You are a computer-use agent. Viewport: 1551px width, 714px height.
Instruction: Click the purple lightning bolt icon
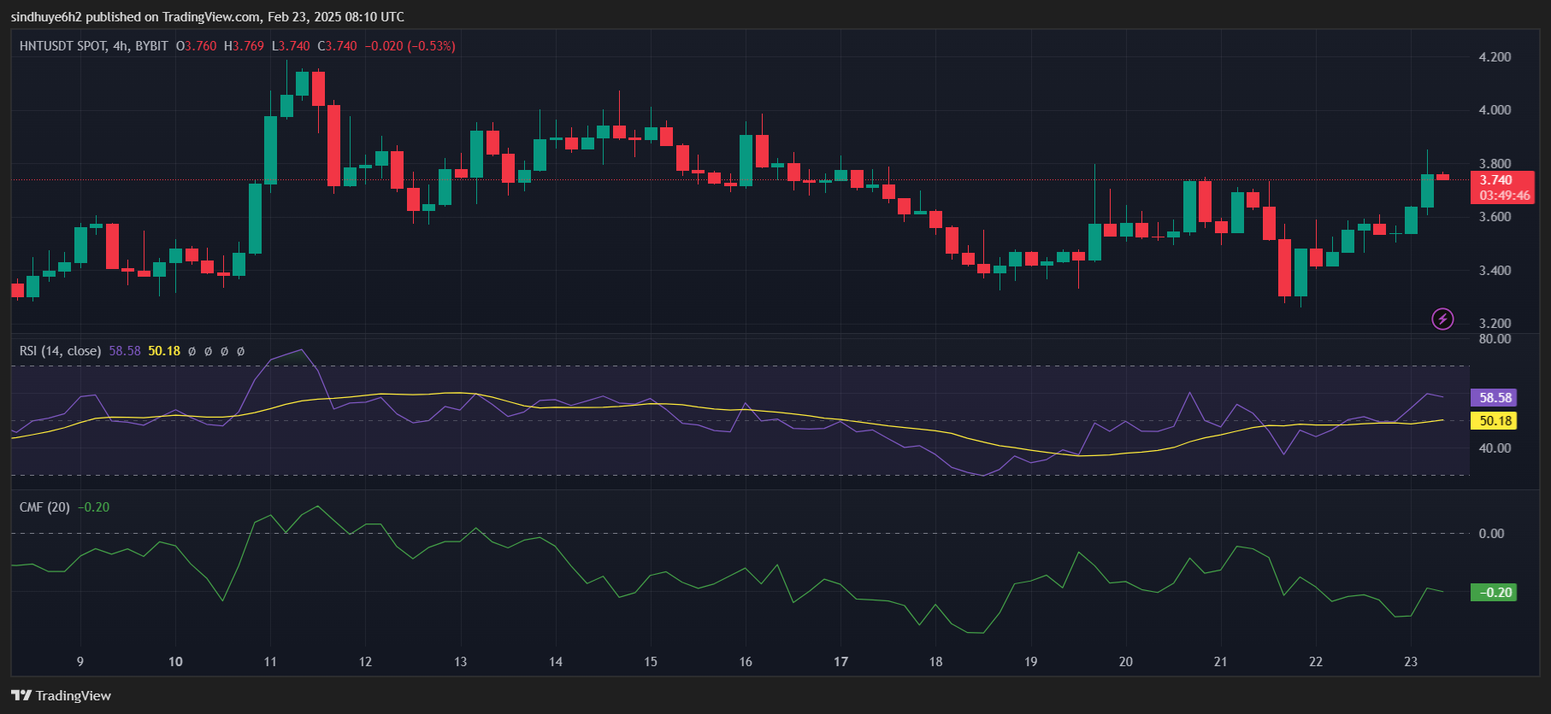[1442, 319]
